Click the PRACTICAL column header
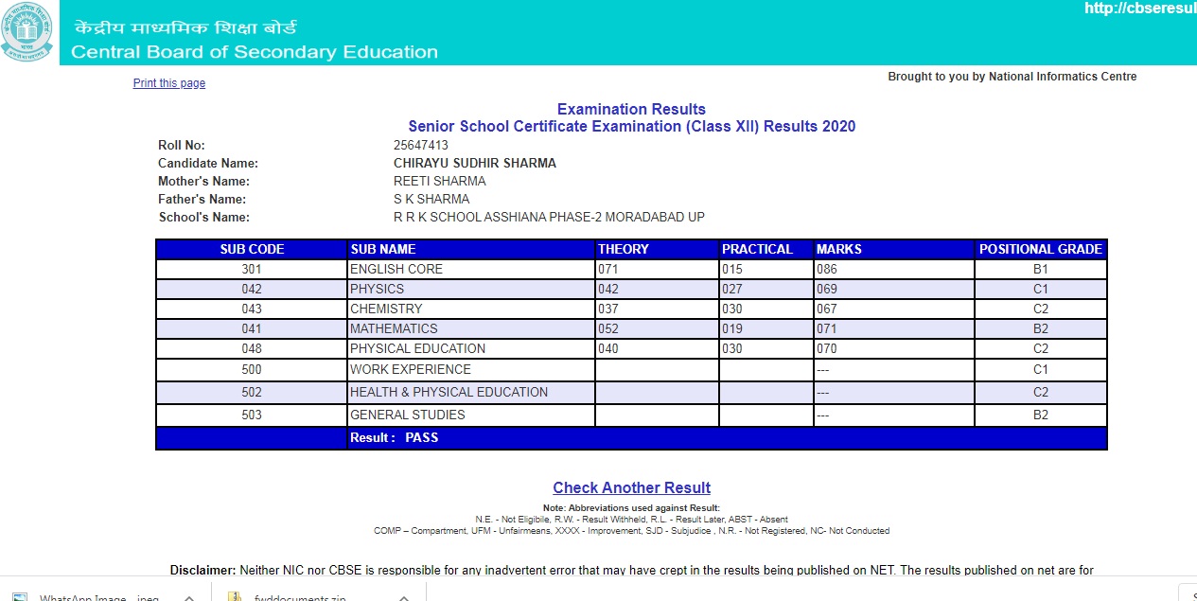This screenshot has height=601, width=1197. tap(766, 249)
